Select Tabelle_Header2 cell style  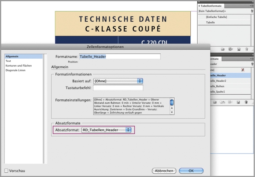point(230,81)
